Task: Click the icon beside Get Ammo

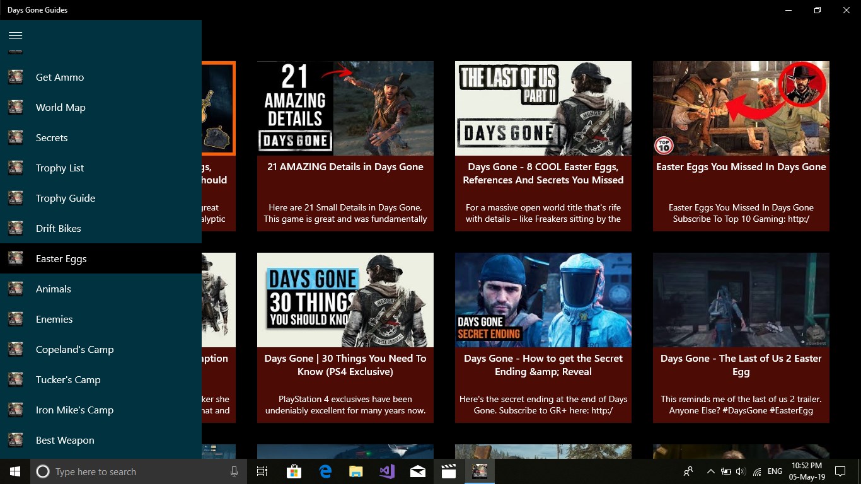Action: tap(16, 78)
